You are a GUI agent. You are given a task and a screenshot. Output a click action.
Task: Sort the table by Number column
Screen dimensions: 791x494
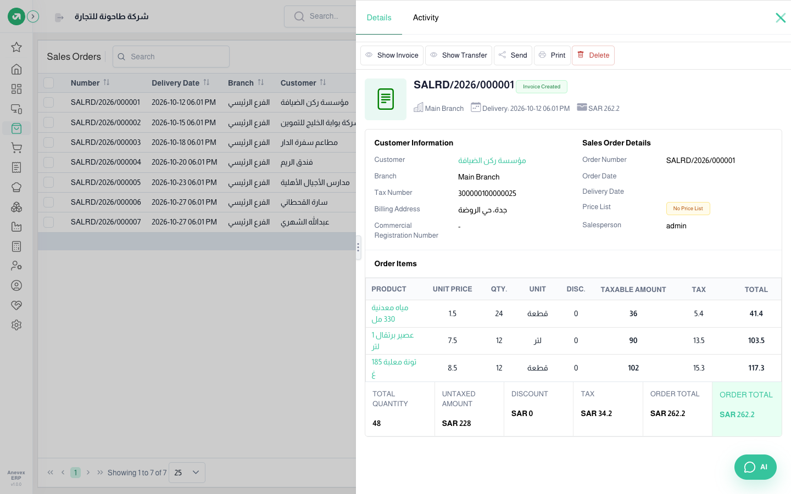[x=107, y=82]
